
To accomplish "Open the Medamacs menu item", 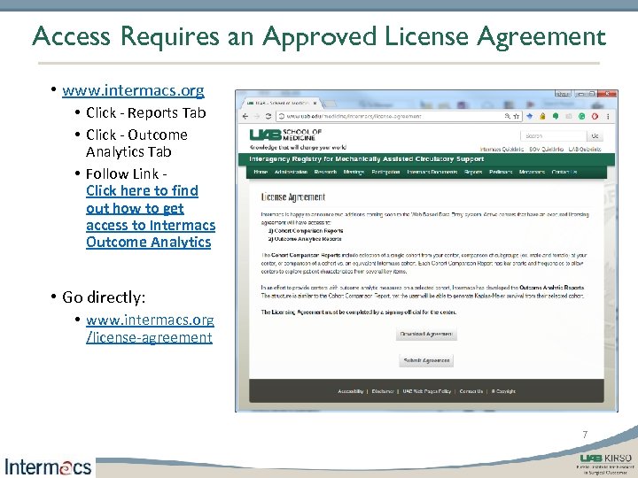I will click(532, 172).
